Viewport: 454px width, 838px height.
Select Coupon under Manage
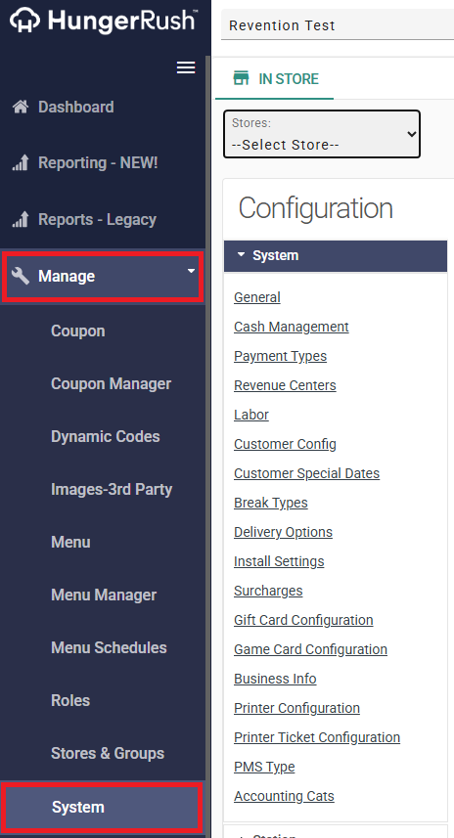pos(78,331)
